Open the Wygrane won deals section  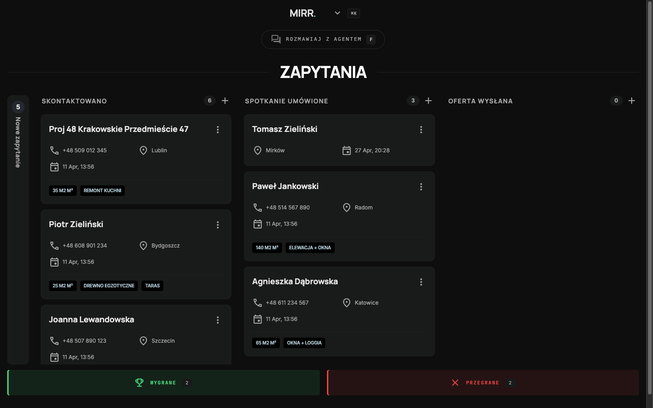pyautogui.click(x=164, y=383)
